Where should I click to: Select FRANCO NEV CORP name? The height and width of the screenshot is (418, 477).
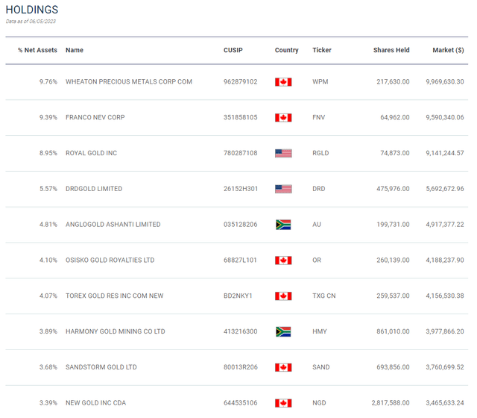point(95,117)
